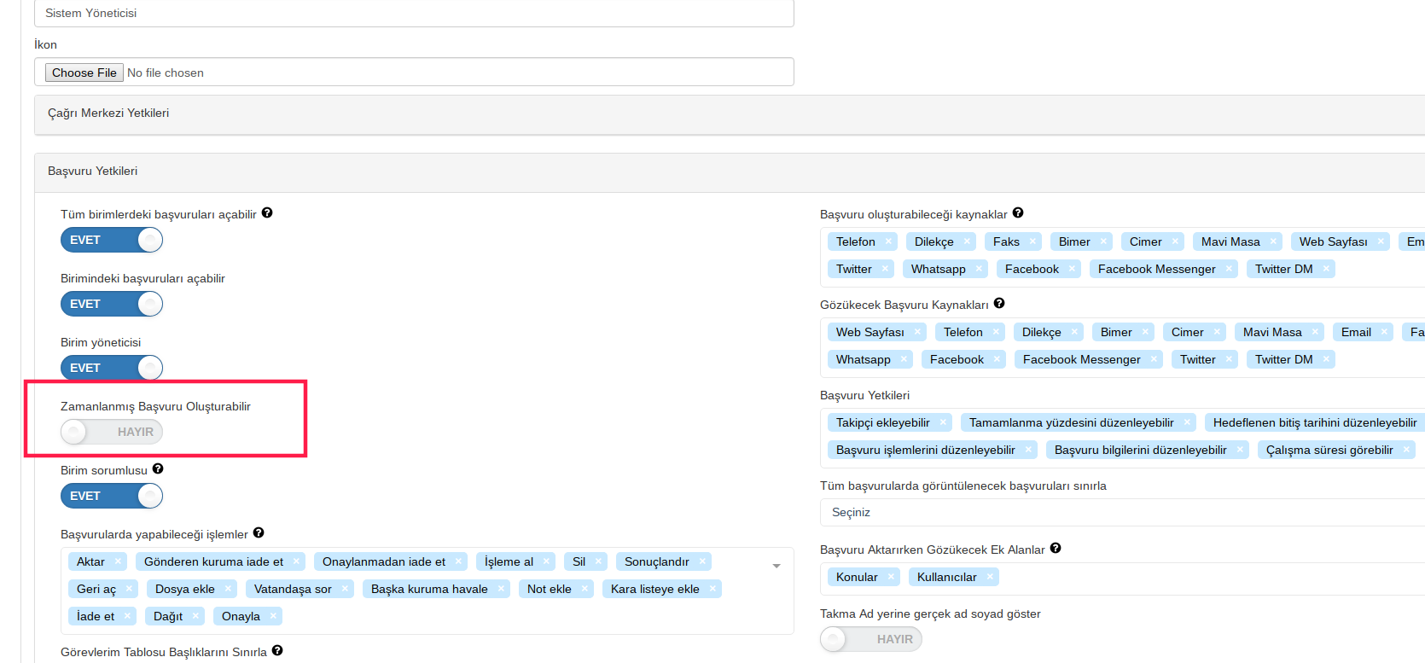The width and height of the screenshot is (1425, 663).
Task: Click the Sistem Yöneticisi input field
Action: (414, 13)
